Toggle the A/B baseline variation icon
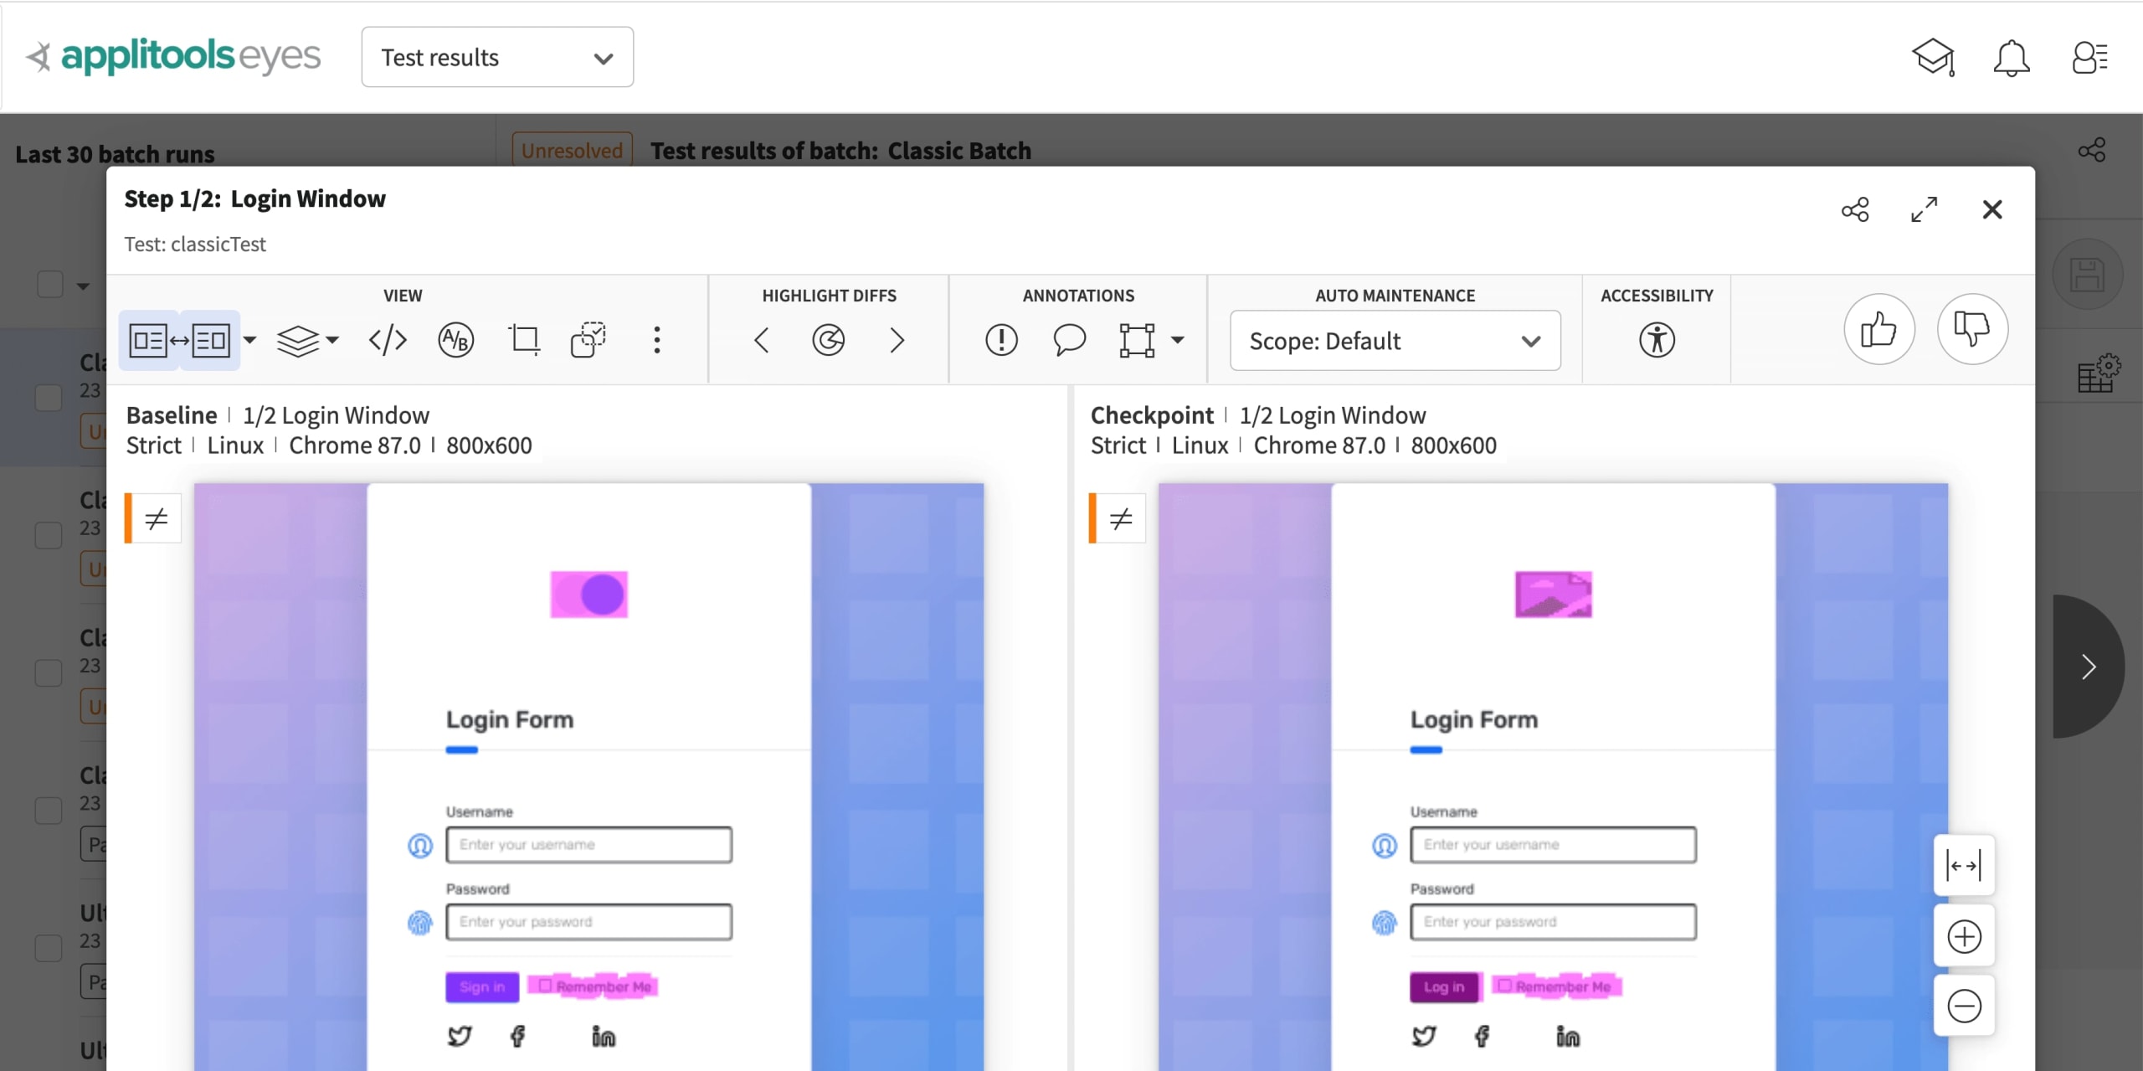The width and height of the screenshot is (2143, 1071). [x=455, y=340]
